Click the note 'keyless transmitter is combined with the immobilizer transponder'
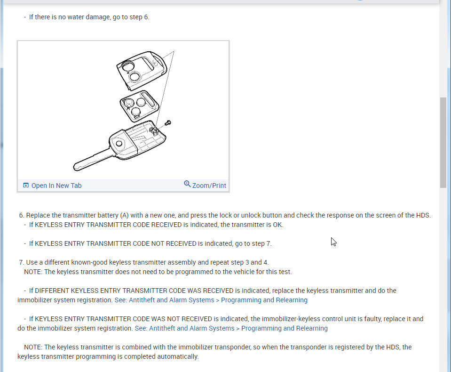Image resolution: width=451 pixels, height=372 pixels. click(x=218, y=347)
